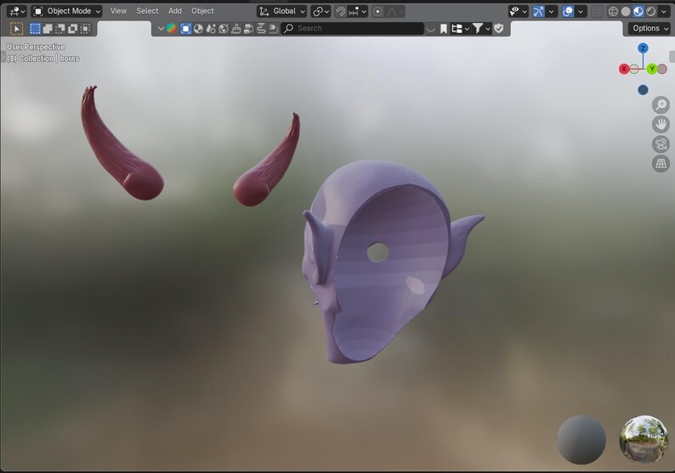This screenshot has height=473, width=675.
Task: Open the Add menu
Action: pyautogui.click(x=175, y=11)
